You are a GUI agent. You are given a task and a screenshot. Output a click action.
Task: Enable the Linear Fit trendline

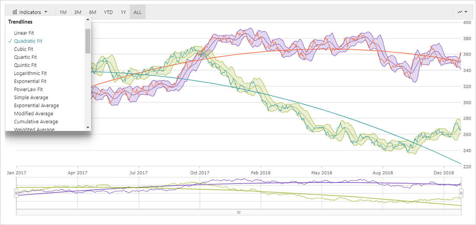tap(24, 33)
